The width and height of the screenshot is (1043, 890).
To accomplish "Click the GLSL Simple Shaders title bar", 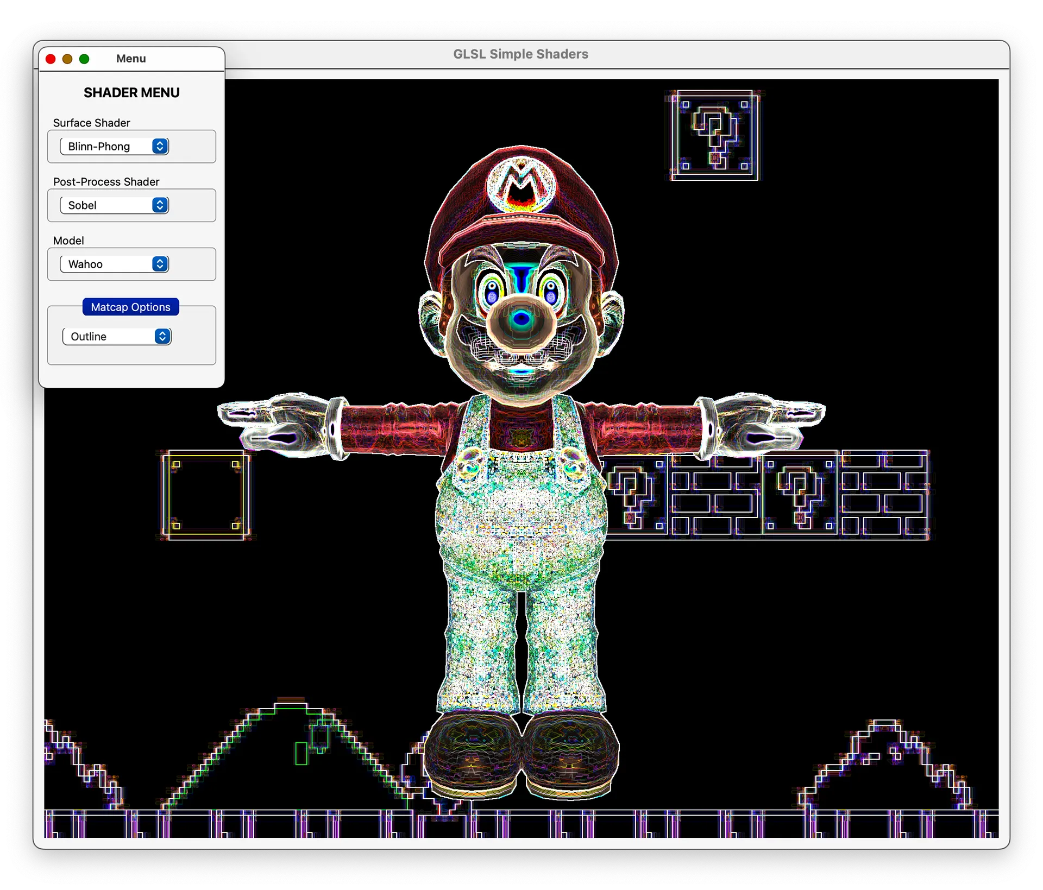I will point(520,54).
